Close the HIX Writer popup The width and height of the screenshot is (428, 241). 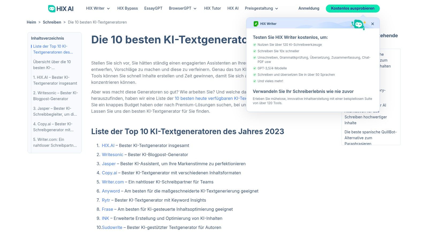click(x=373, y=24)
